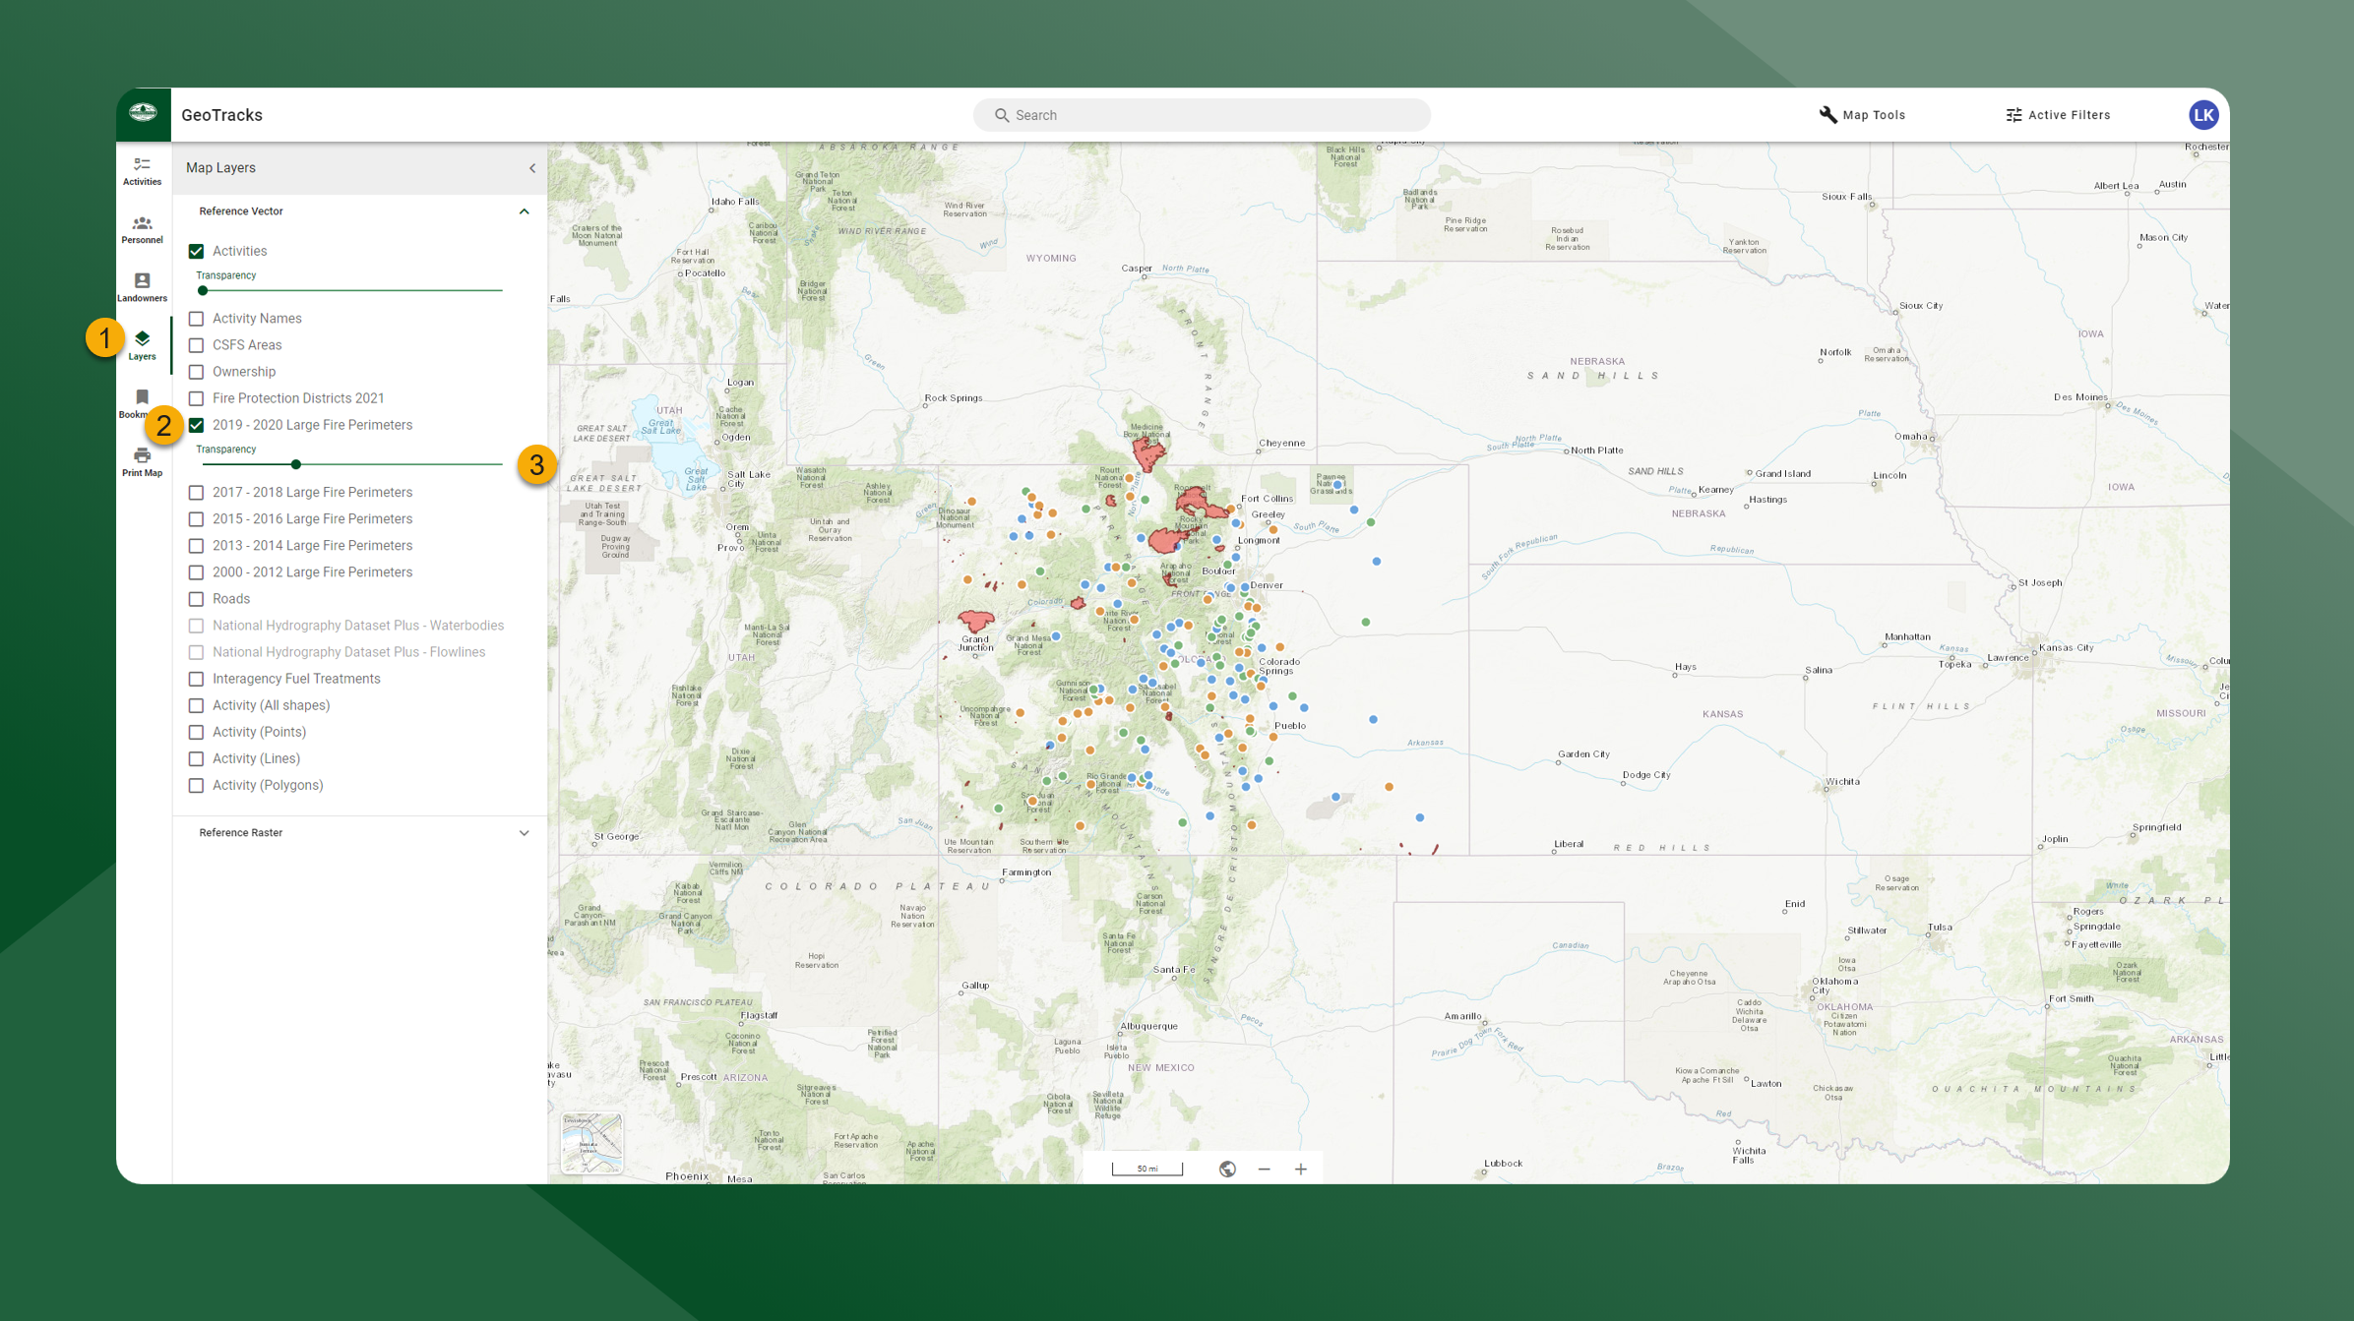
Task: Enable the Ownership layer
Action: 197,372
